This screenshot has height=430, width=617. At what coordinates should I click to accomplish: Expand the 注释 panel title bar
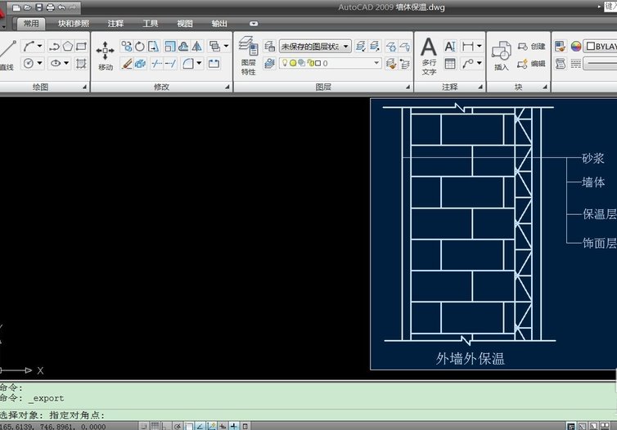pos(450,87)
